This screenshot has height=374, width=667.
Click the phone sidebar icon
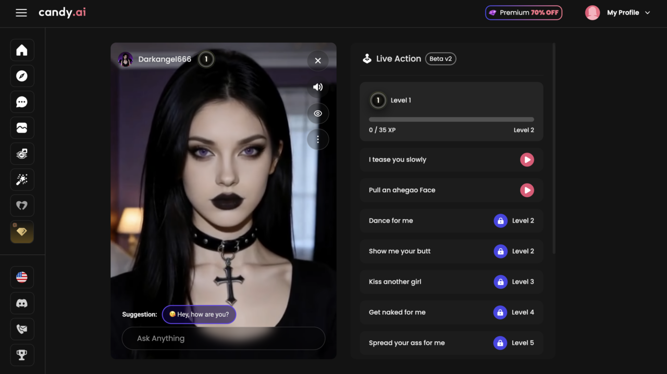pos(22,329)
